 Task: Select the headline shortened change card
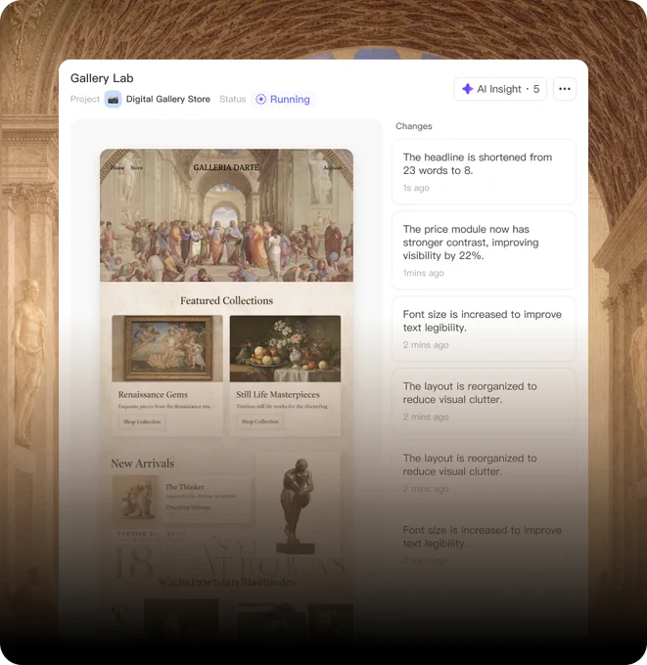tap(484, 172)
